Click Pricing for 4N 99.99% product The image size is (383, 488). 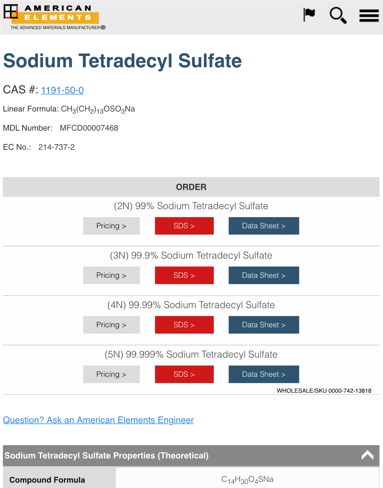pos(111,325)
